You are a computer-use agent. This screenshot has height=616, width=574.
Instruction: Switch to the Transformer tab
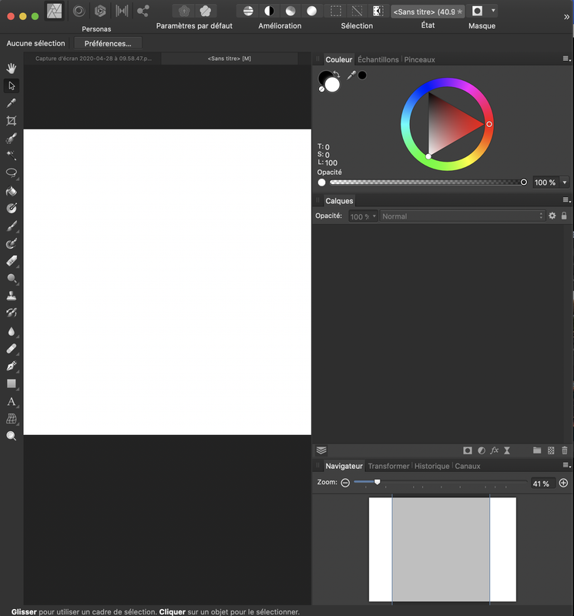(x=388, y=466)
